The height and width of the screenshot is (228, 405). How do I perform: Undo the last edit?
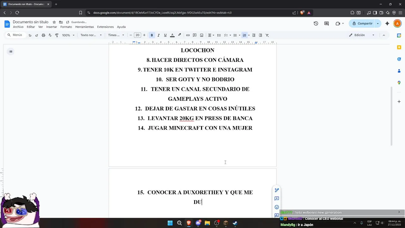[30, 35]
